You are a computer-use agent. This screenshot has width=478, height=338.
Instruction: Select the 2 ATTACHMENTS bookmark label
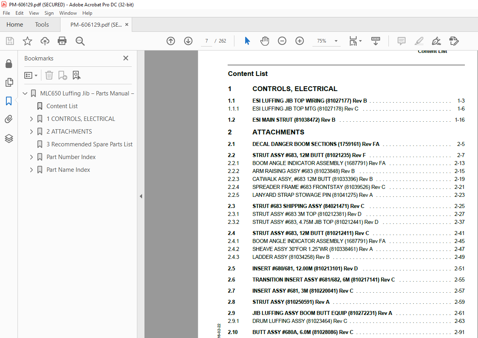coord(69,132)
